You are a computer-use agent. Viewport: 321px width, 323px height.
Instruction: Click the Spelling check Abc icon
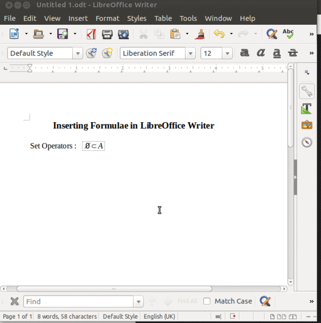(x=288, y=34)
